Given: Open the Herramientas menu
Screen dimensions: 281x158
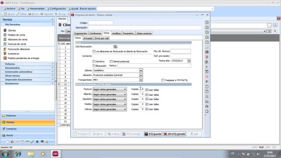Looking at the screenshot, I should point(35,9).
